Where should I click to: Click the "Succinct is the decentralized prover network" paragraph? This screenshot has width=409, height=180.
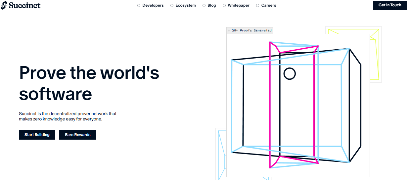pyautogui.click(x=68, y=116)
